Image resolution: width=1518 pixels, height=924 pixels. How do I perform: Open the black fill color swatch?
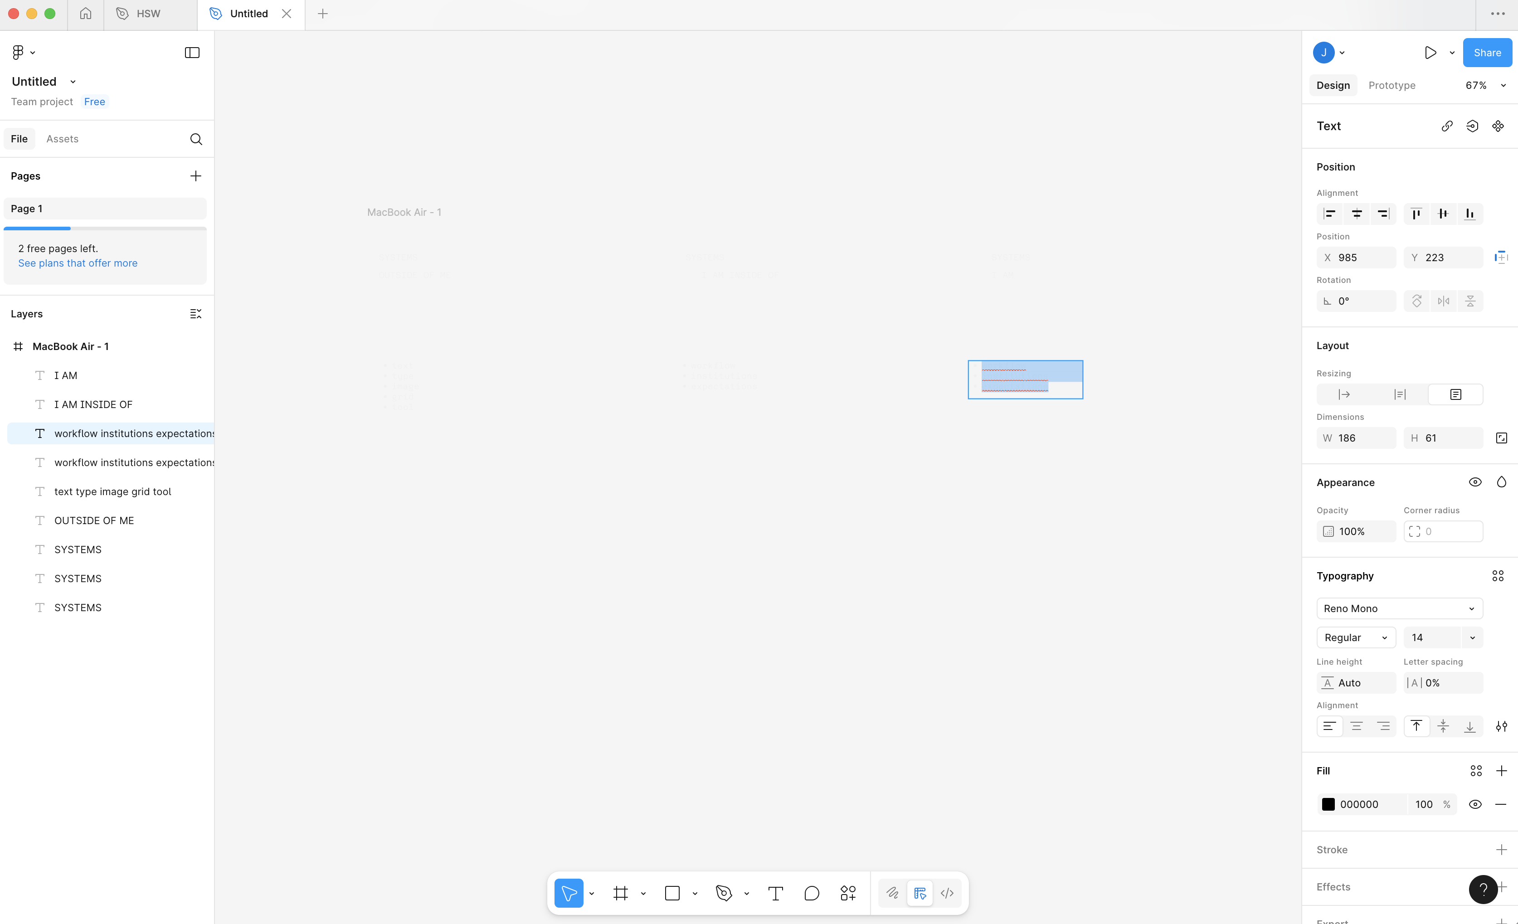tap(1328, 804)
